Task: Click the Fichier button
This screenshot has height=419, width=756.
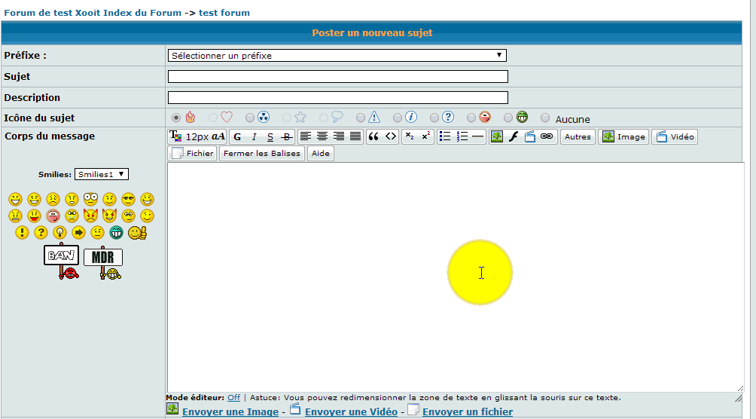Action: coord(192,154)
